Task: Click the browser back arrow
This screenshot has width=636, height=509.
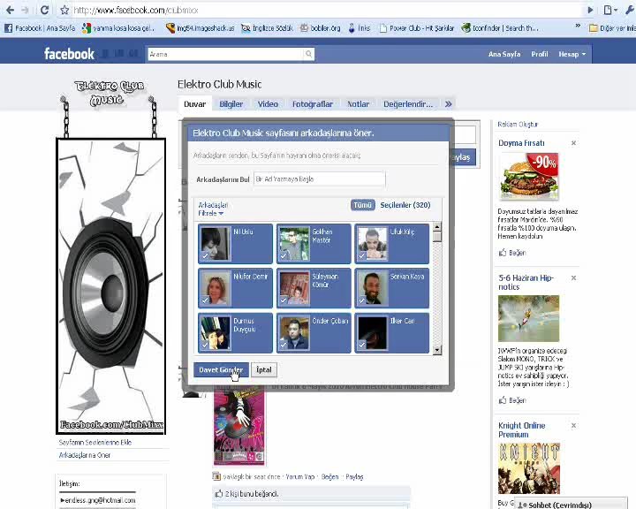Action: pyautogui.click(x=10, y=10)
